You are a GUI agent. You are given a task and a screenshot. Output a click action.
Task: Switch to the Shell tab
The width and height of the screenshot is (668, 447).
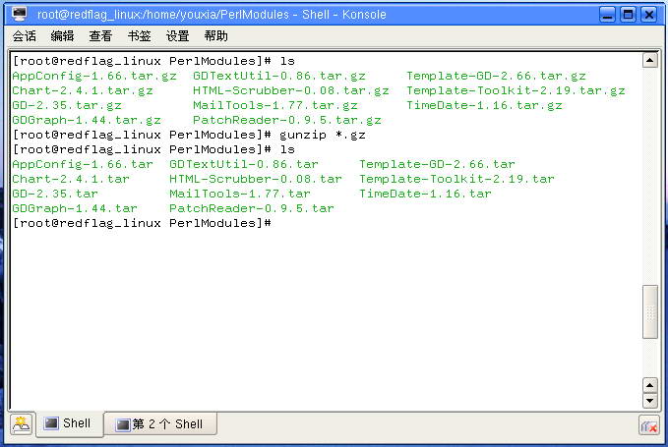point(70,423)
